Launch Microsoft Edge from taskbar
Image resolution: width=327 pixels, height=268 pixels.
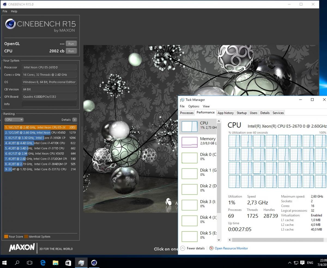click(43, 263)
